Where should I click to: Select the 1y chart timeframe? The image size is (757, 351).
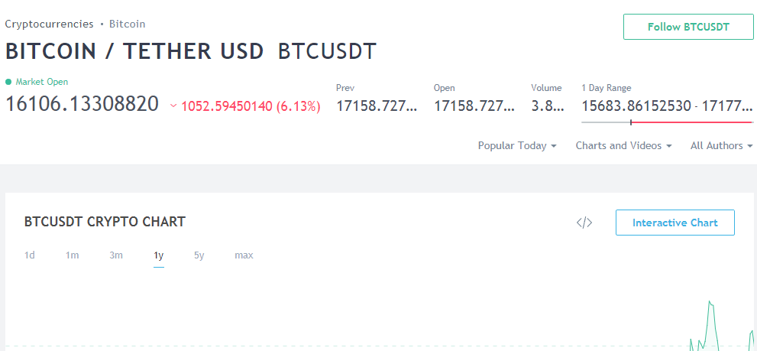(159, 255)
